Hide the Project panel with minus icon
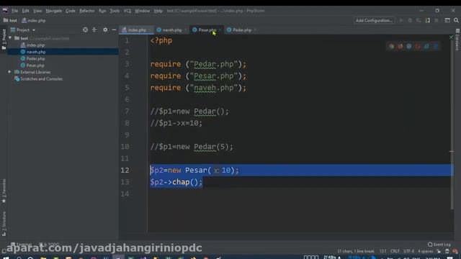 pyautogui.click(x=114, y=30)
